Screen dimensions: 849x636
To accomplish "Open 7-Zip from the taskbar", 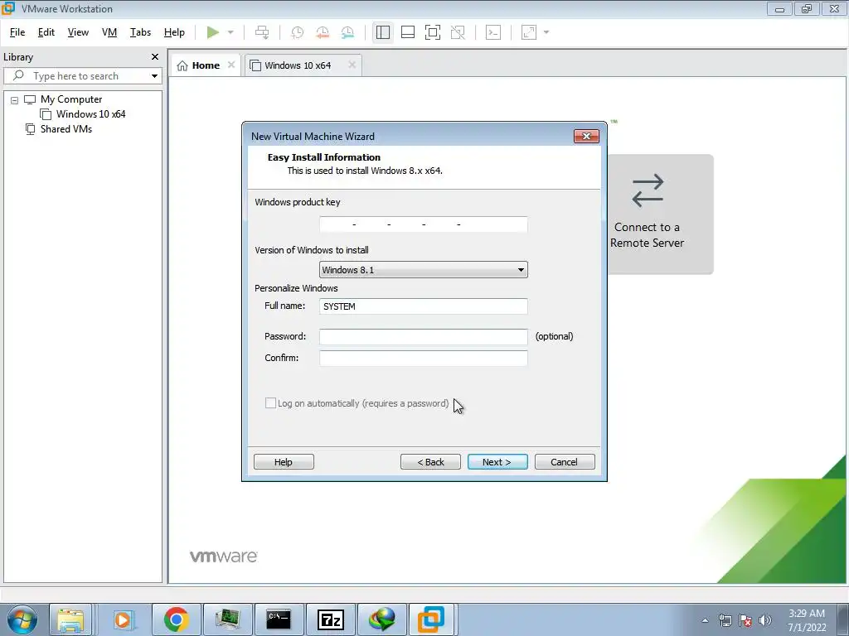I will (330, 619).
